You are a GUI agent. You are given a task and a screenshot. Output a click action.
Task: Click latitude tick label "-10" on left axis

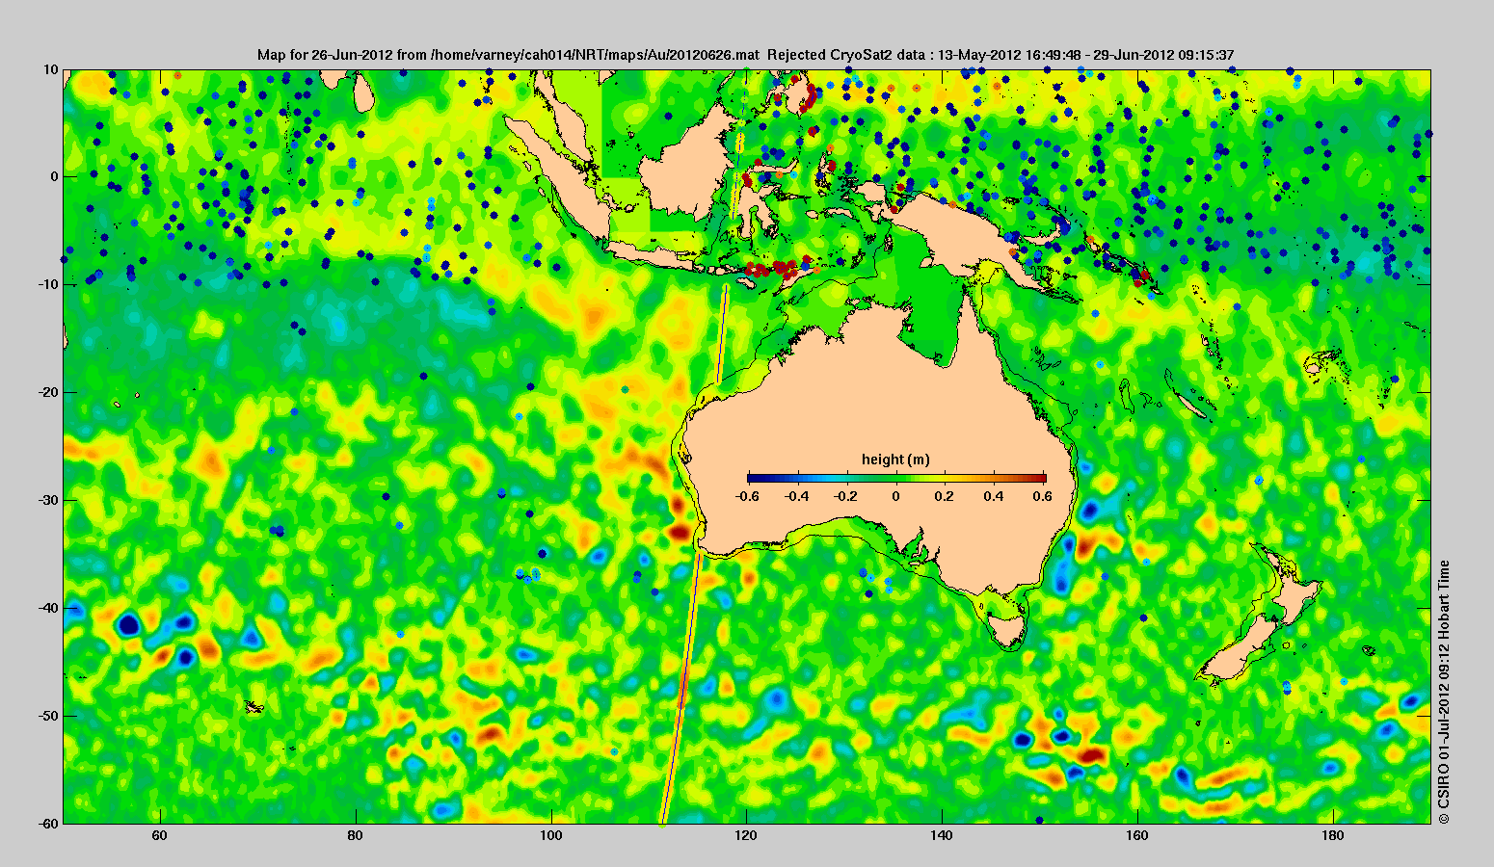pos(48,285)
